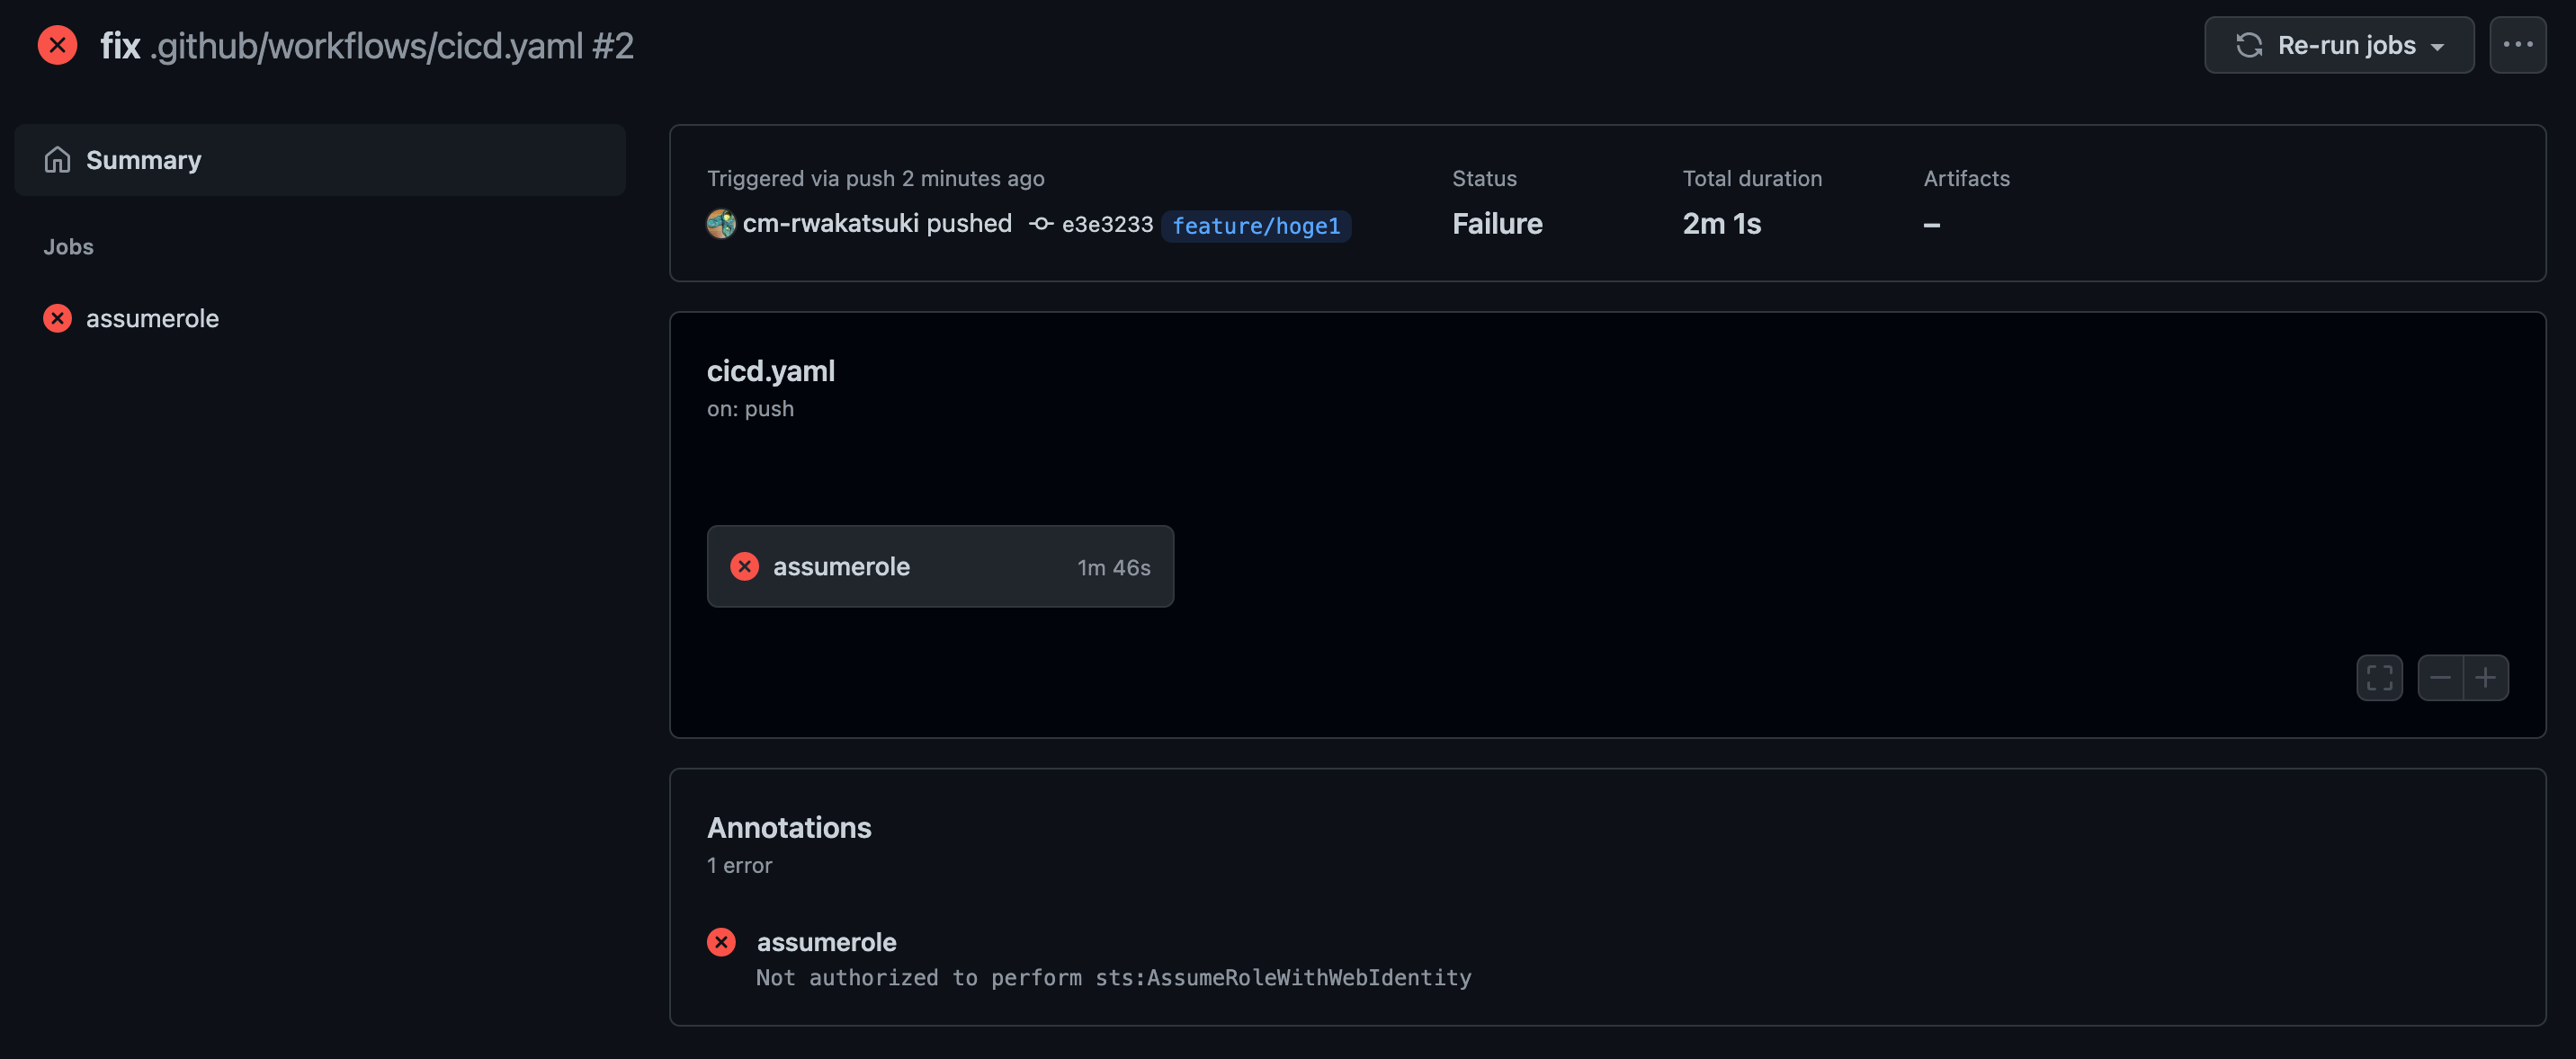Expand the Re-run jobs dropdown arrow
Viewport: 2576px width, 1059px height.
click(x=2437, y=47)
